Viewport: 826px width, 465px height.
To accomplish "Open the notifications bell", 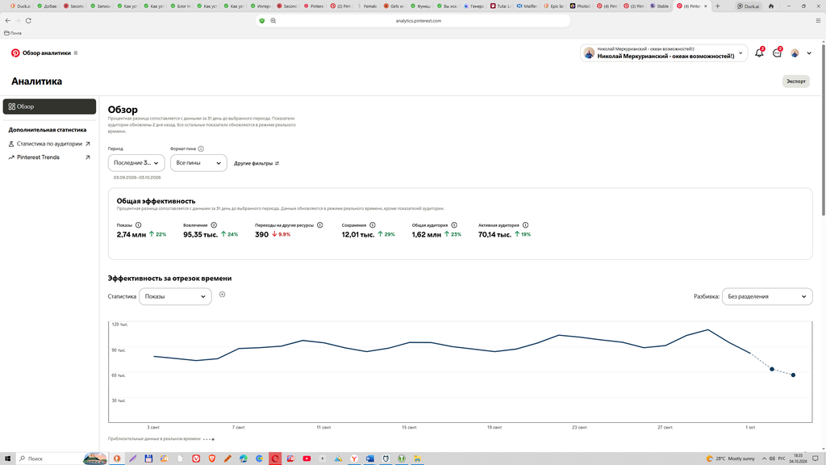I will coord(759,52).
